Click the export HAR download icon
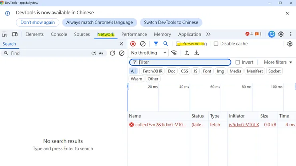296x166 pixels. [x=196, y=53]
